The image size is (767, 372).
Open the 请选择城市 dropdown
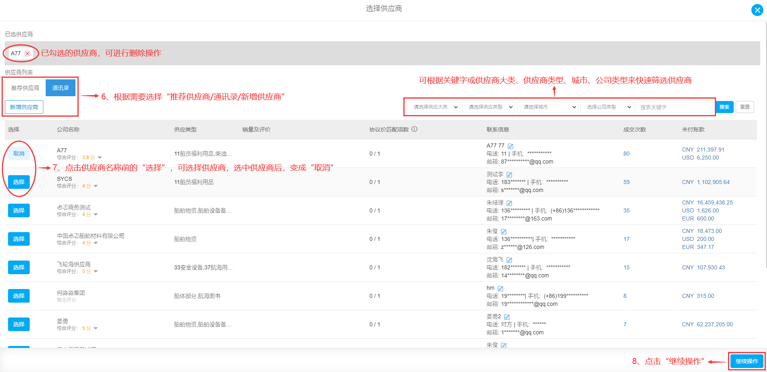pos(547,107)
